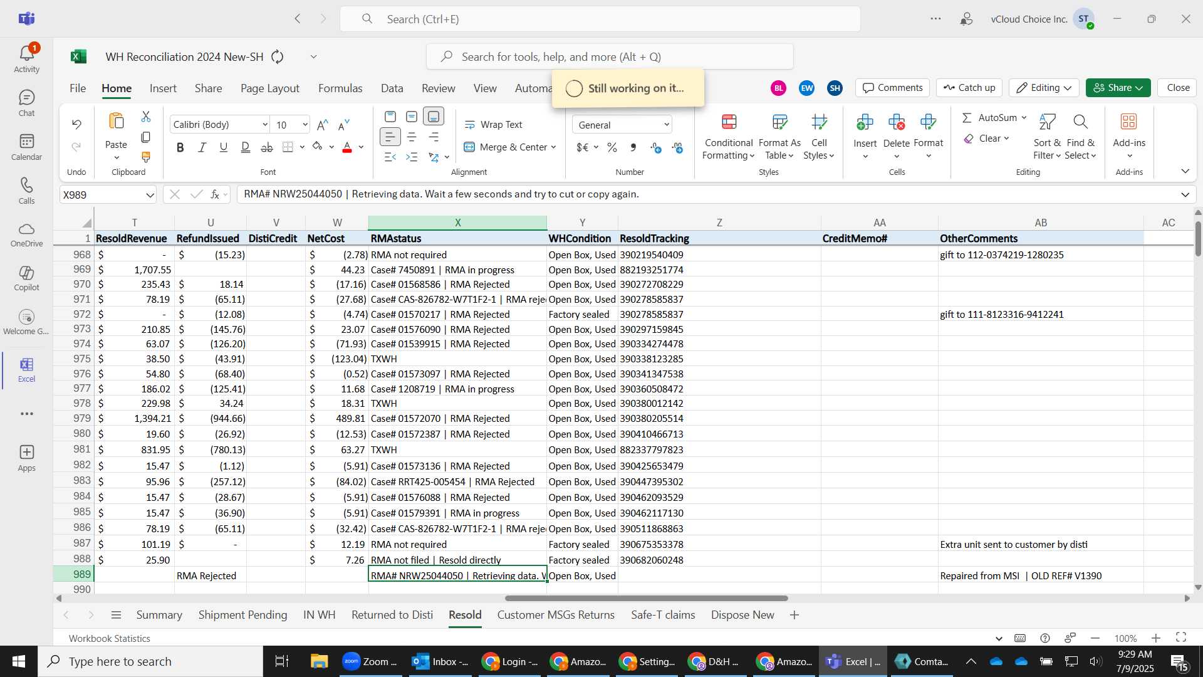Click the green Share button

(1118, 88)
